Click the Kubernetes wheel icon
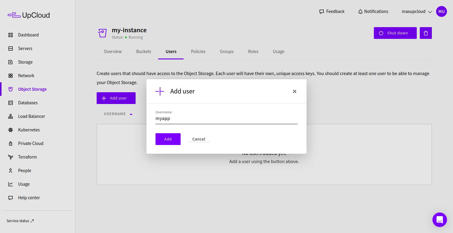453x233 pixels. [x=11, y=130]
